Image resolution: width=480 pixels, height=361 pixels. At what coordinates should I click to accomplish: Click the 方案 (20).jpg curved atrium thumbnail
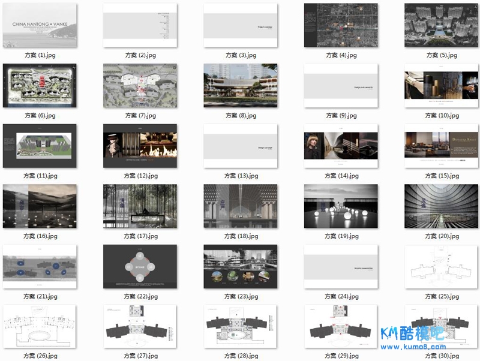point(441,206)
